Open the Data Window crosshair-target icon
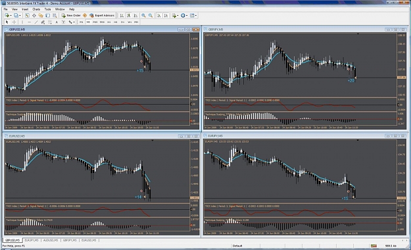The image size is (411, 250). tap(34, 16)
